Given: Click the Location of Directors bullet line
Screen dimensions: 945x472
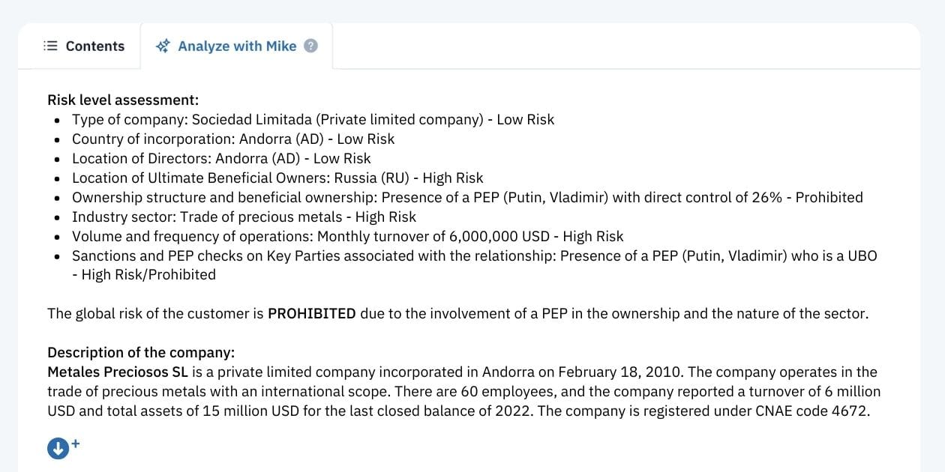Looking at the screenshot, I should point(221,158).
